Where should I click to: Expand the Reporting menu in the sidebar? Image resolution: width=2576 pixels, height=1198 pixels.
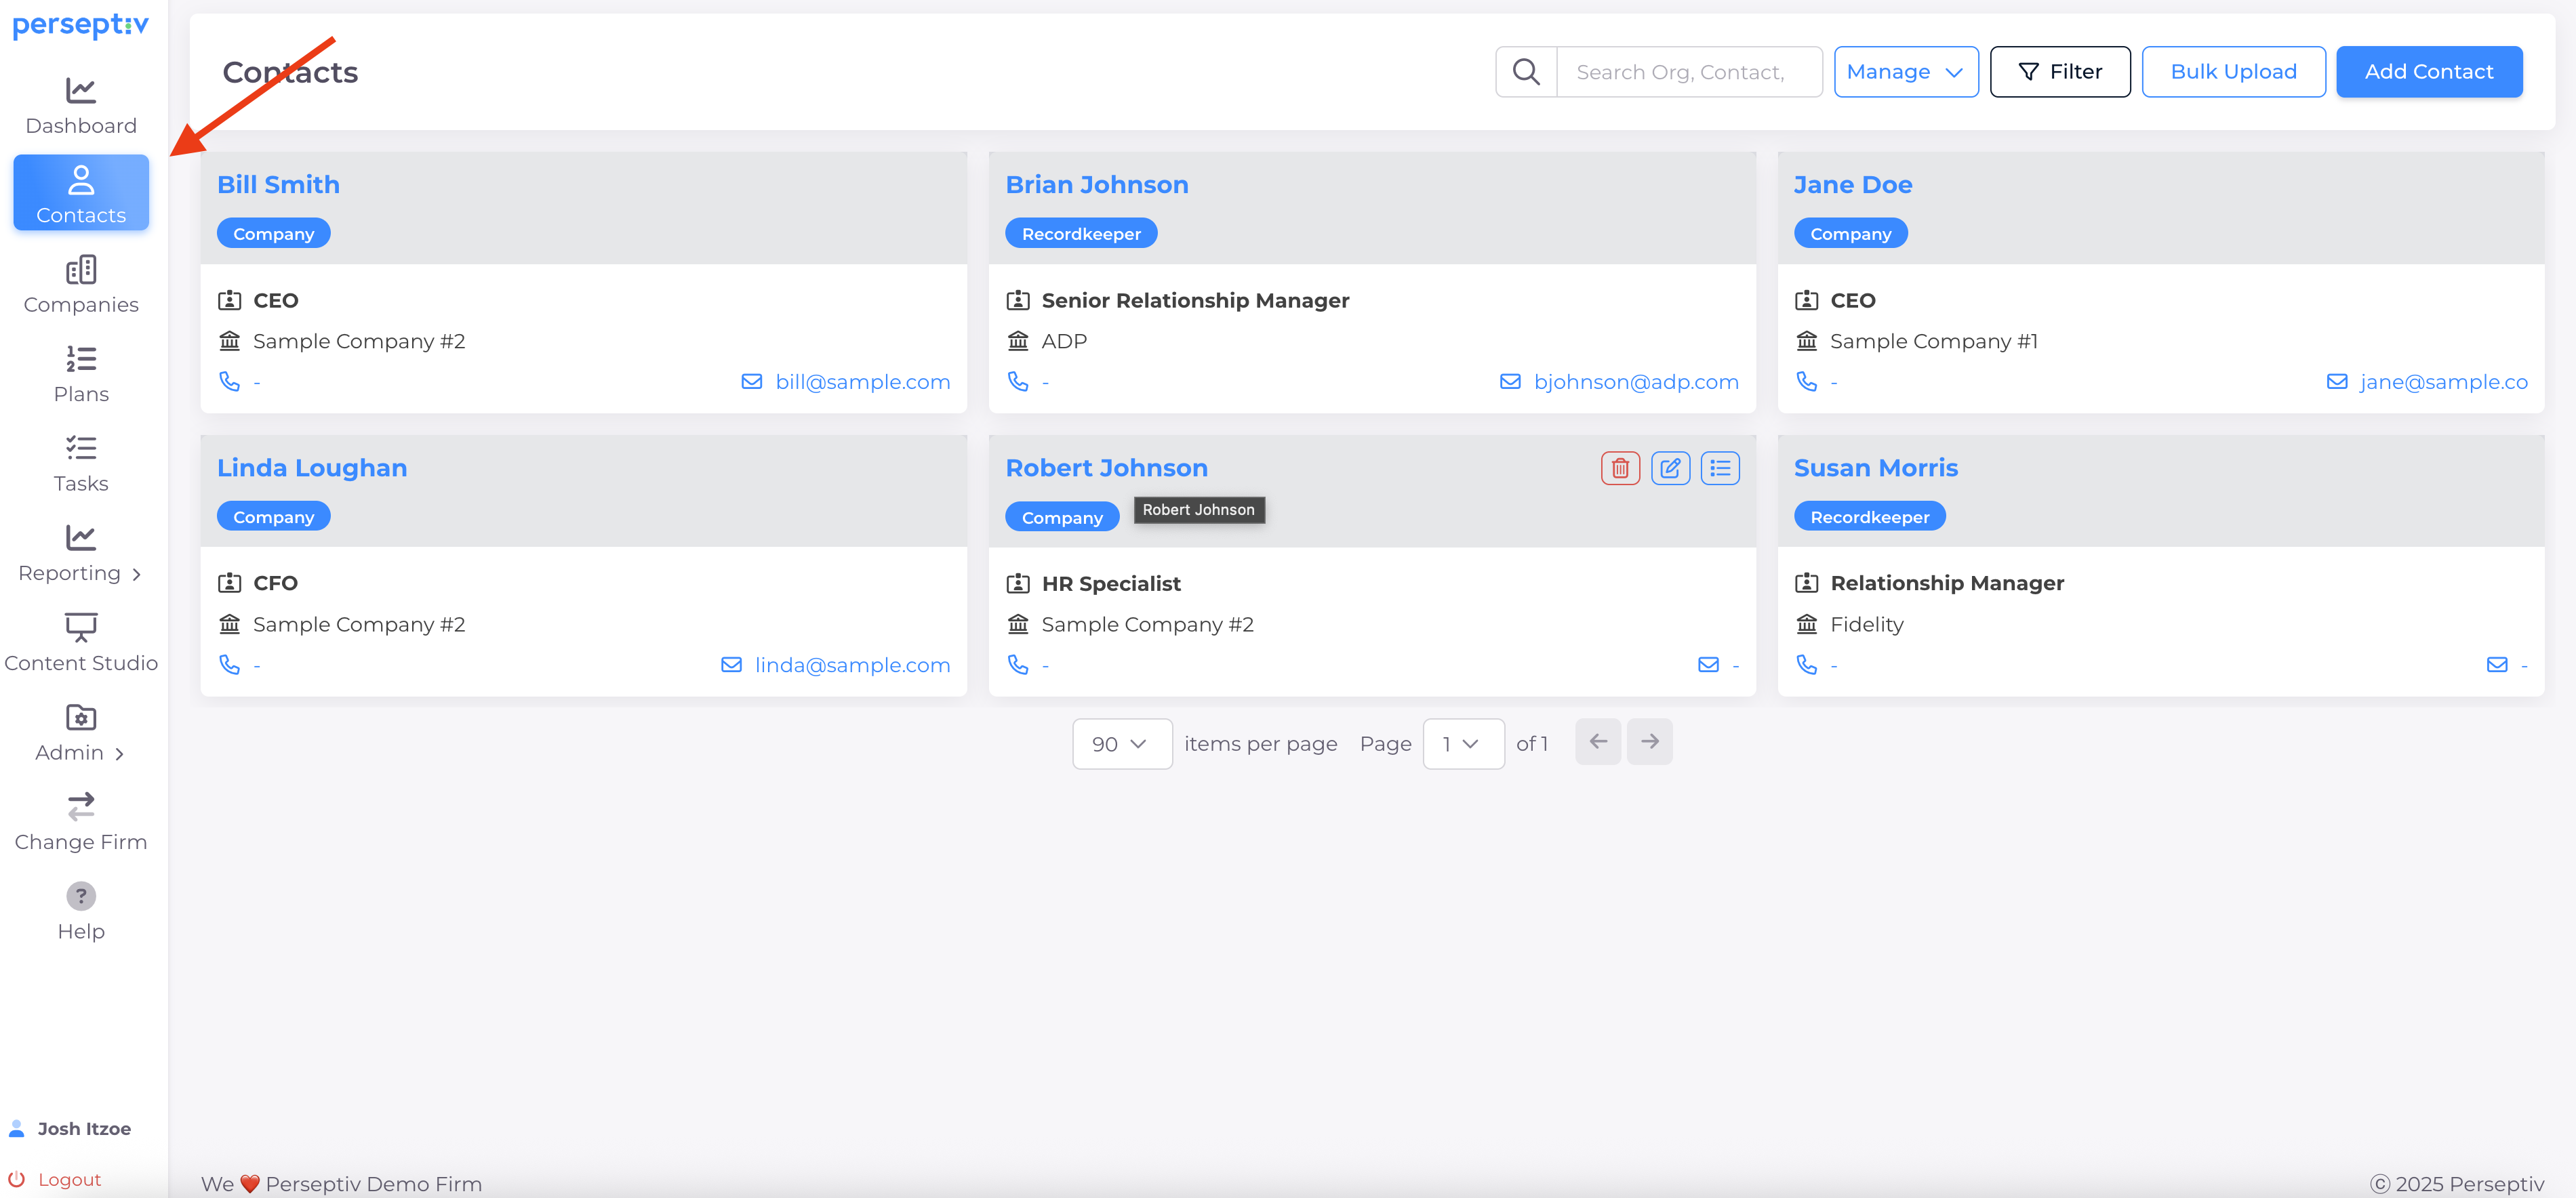click(81, 554)
